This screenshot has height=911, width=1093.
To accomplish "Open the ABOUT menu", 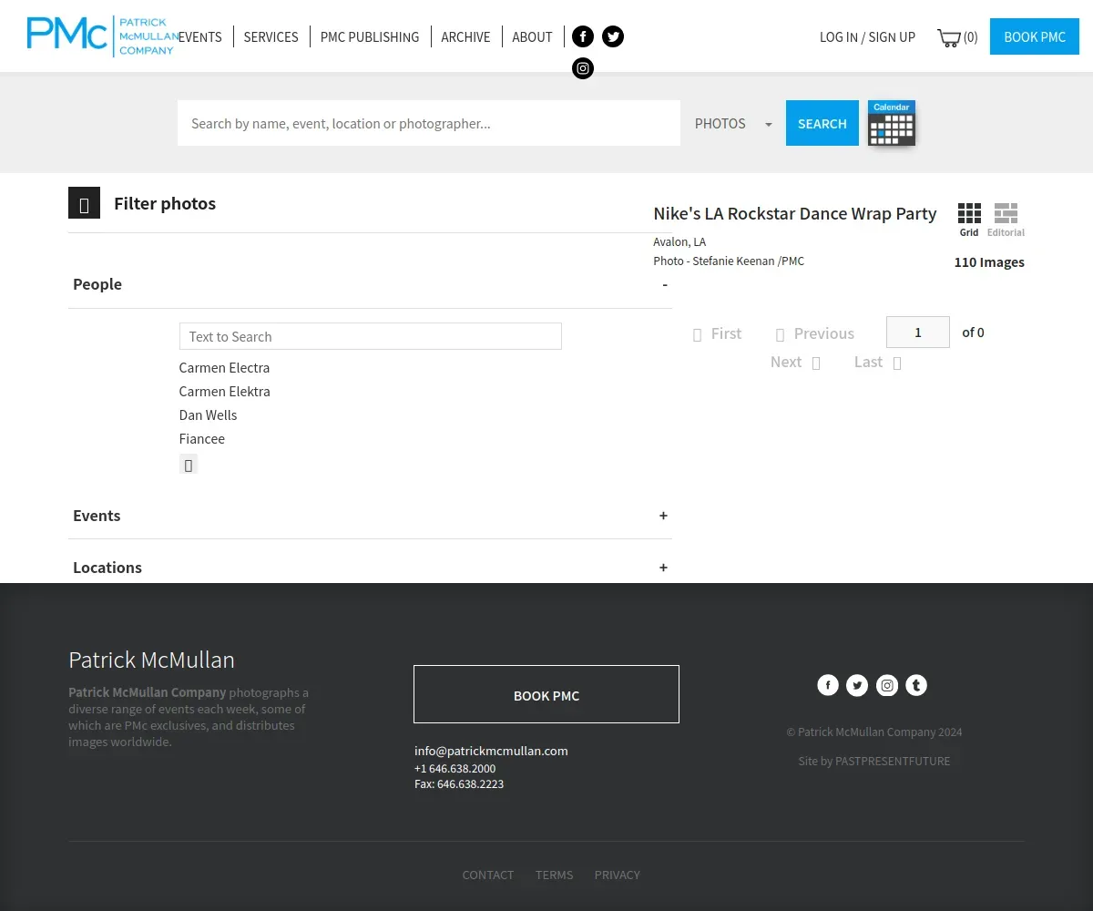I will (532, 37).
